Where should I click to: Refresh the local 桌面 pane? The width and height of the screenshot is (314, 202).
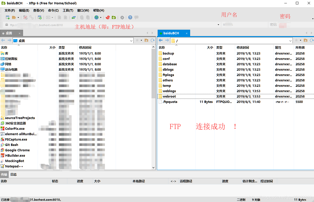coord(153,40)
